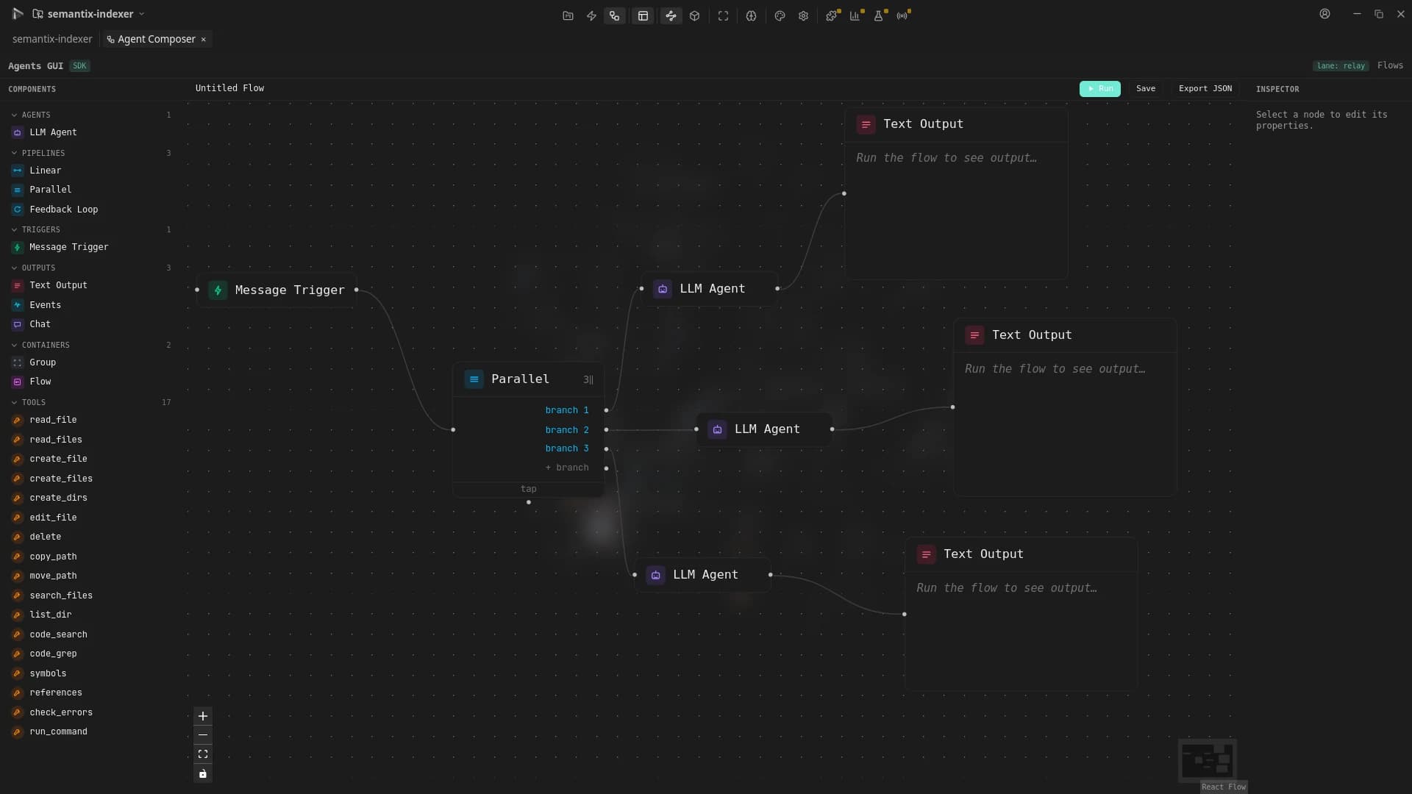Open the settings gear icon in top toolbar

pos(803,15)
